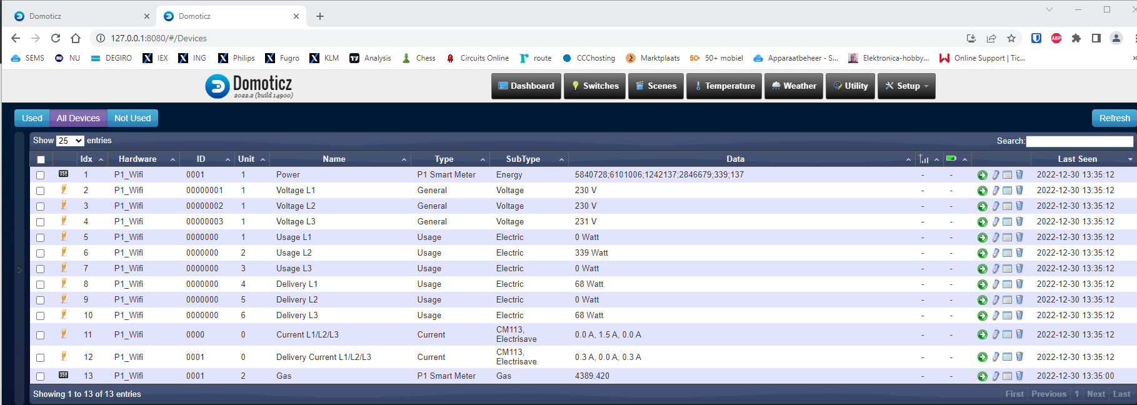Open the AdBlock Plus extension icon
The width and height of the screenshot is (1137, 405).
[1056, 38]
